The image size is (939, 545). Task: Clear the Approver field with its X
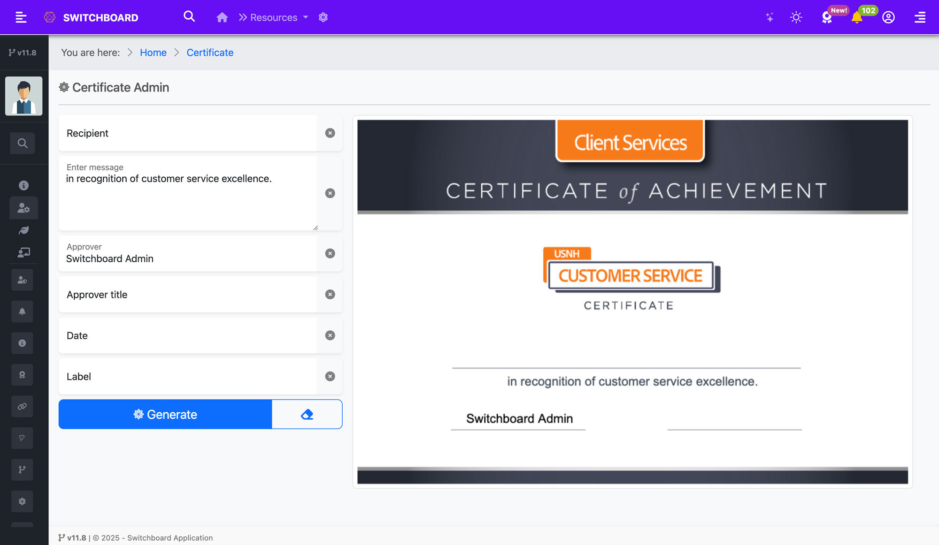click(330, 253)
